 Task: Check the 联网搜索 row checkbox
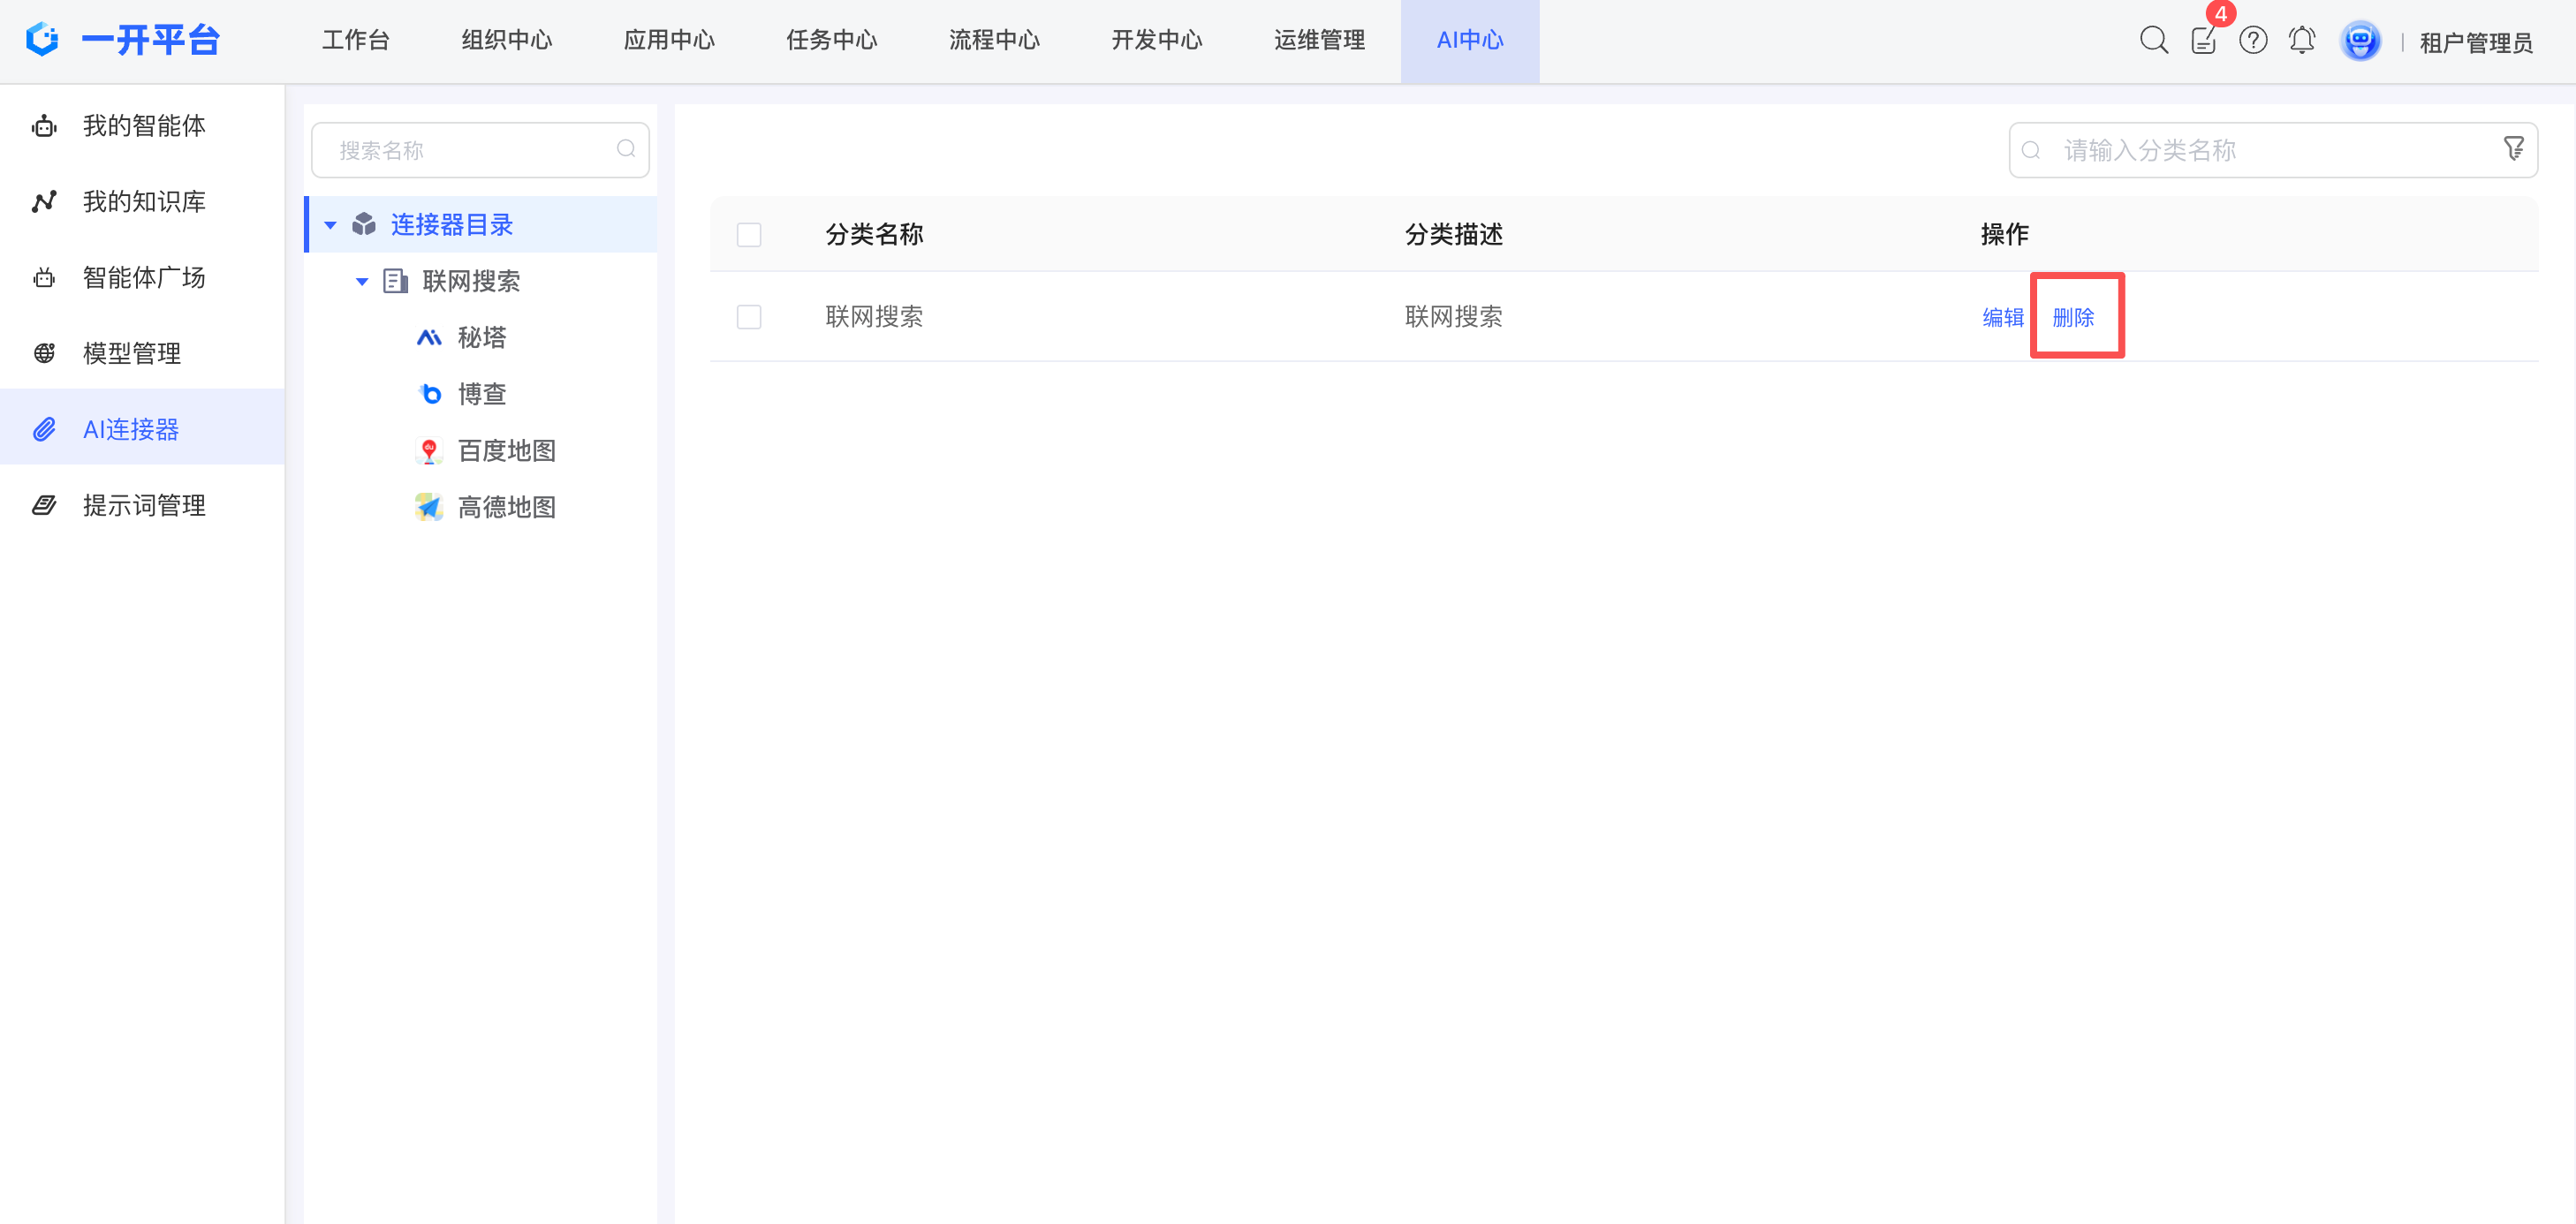point(748,317)
